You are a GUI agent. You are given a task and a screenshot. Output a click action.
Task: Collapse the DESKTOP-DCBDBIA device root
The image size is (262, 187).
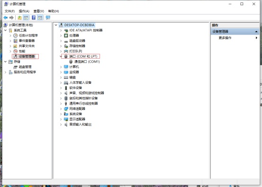[x=56, y=25]
